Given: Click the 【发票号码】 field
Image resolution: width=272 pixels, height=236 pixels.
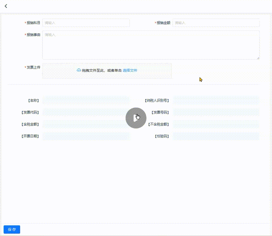Looking at the screenshot, I should click(x=216, y=112).
